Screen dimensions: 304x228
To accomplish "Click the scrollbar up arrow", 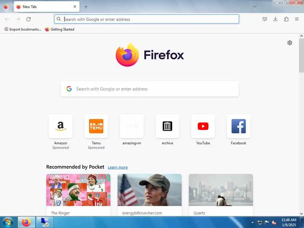I will [301, 36].
